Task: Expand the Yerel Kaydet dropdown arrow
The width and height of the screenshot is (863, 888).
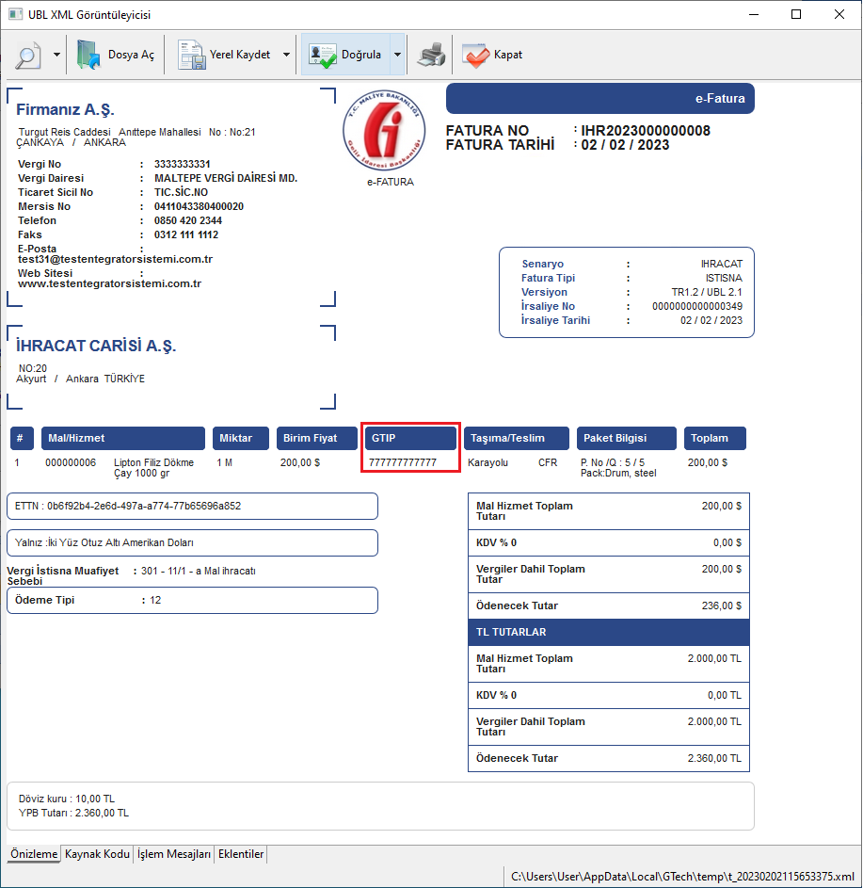Action: pyautogui.click(x=286, y=55)
